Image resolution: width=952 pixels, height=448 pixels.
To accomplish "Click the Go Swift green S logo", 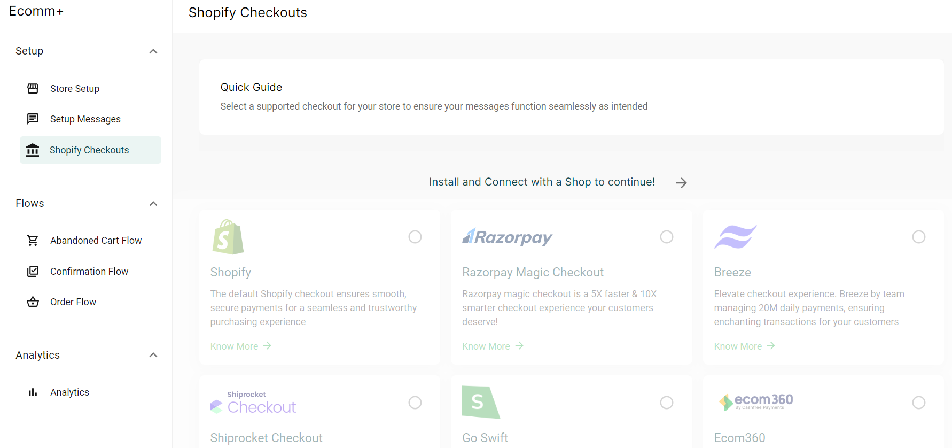I will (x=481, y=402).
